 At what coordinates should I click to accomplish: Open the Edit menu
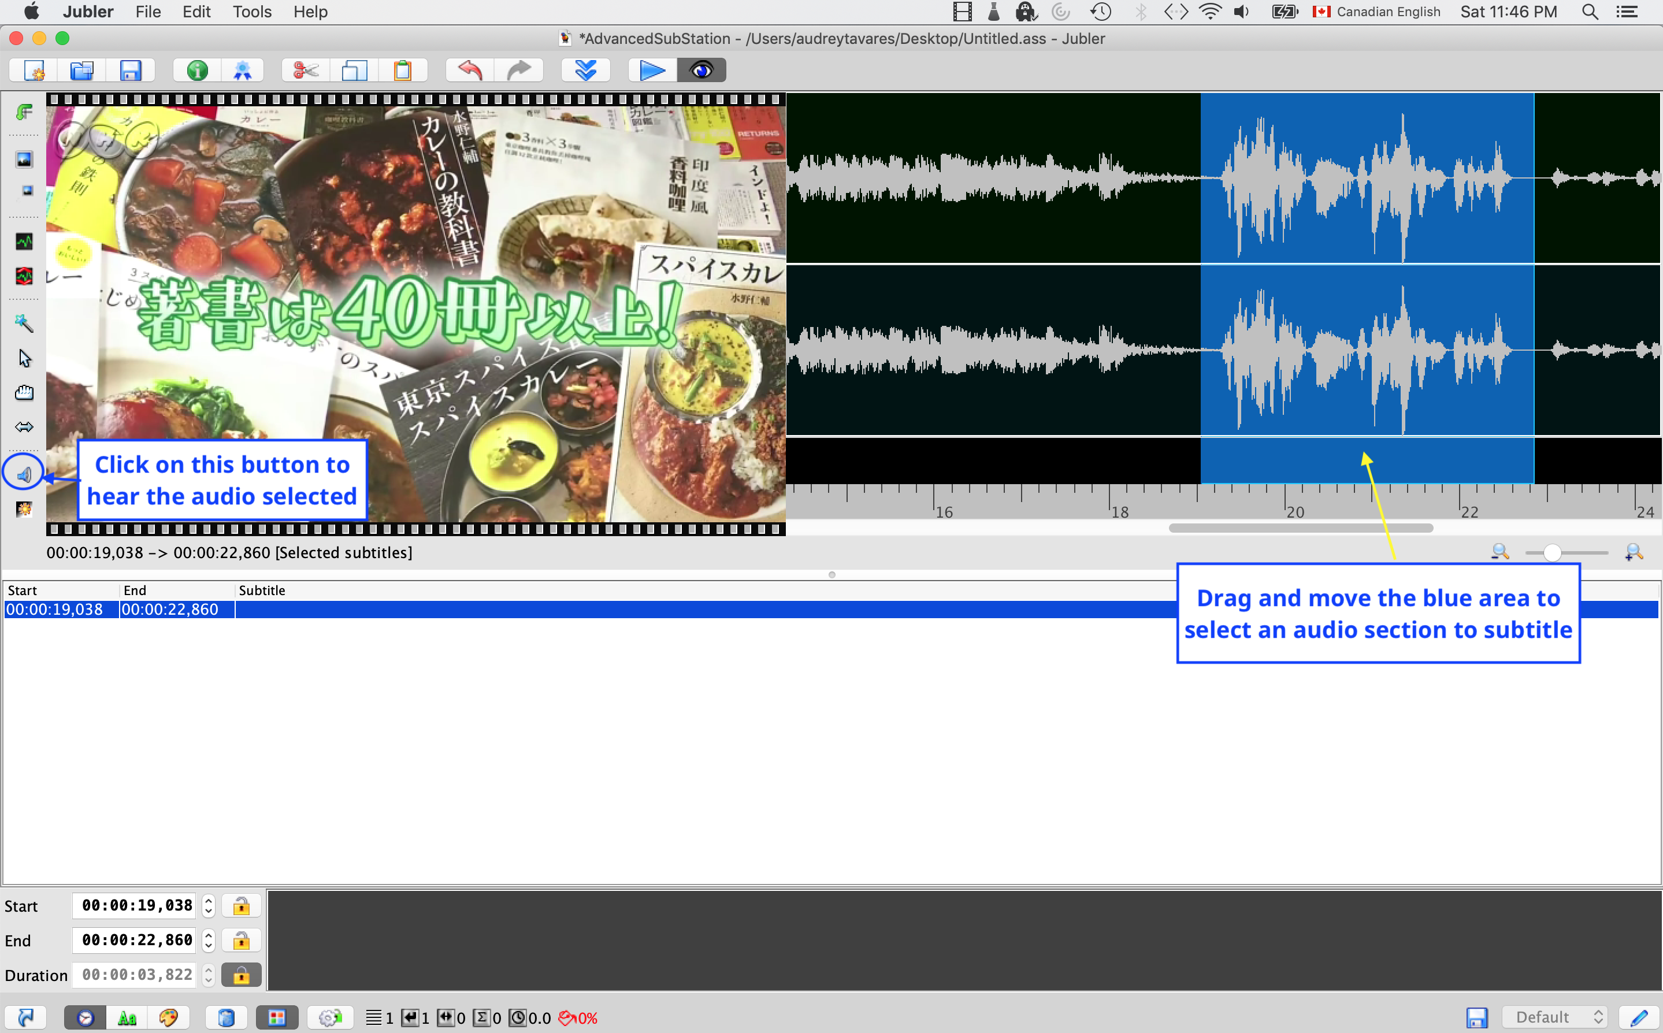coord(196,12)
